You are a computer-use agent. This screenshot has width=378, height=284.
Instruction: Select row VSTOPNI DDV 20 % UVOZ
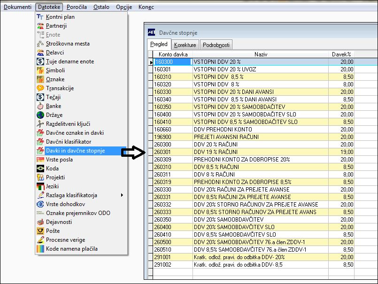(x=254, y=69)
